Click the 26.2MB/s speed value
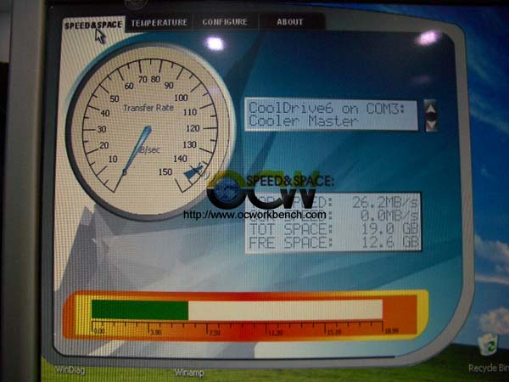509x382 pixels. pyautogui.click(x=384, y=203)
